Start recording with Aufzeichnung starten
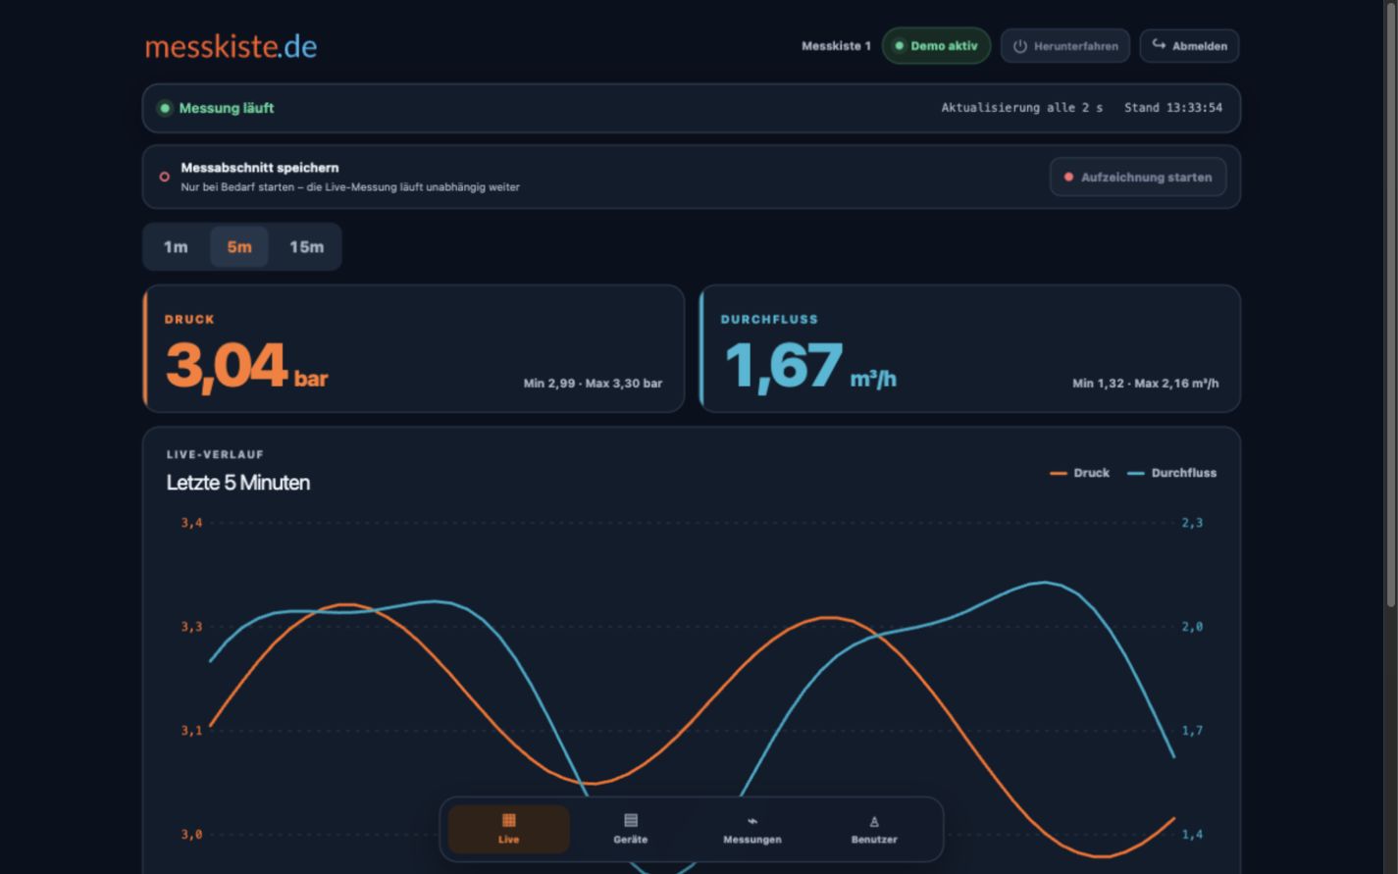The width and height of the screenshot is (1398, 874). click(1138, 178)
